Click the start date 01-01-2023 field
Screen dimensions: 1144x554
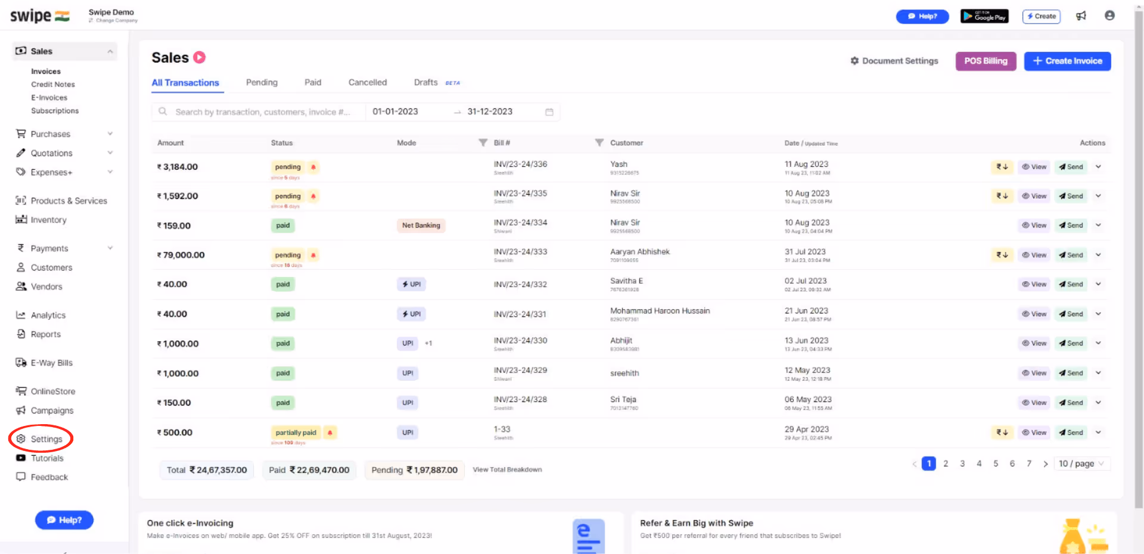tap(395, 111)
